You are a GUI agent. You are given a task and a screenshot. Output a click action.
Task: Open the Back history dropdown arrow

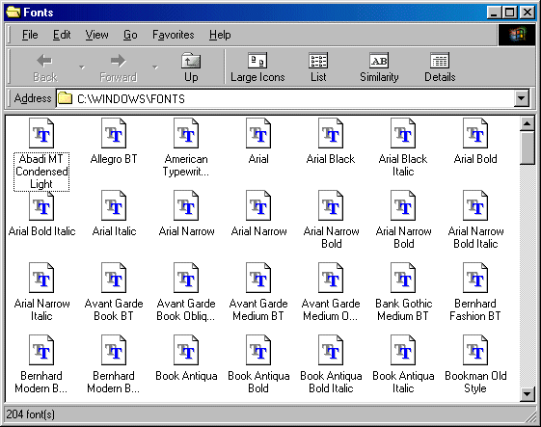82,67
